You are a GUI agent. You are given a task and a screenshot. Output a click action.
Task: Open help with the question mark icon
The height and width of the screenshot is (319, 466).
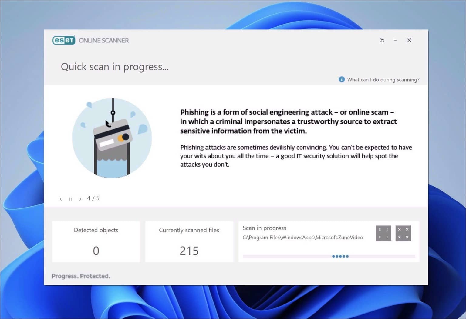(x=382, y=40)
